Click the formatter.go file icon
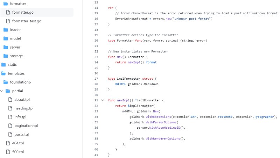 pyautogui.click(x=8, y=12)
